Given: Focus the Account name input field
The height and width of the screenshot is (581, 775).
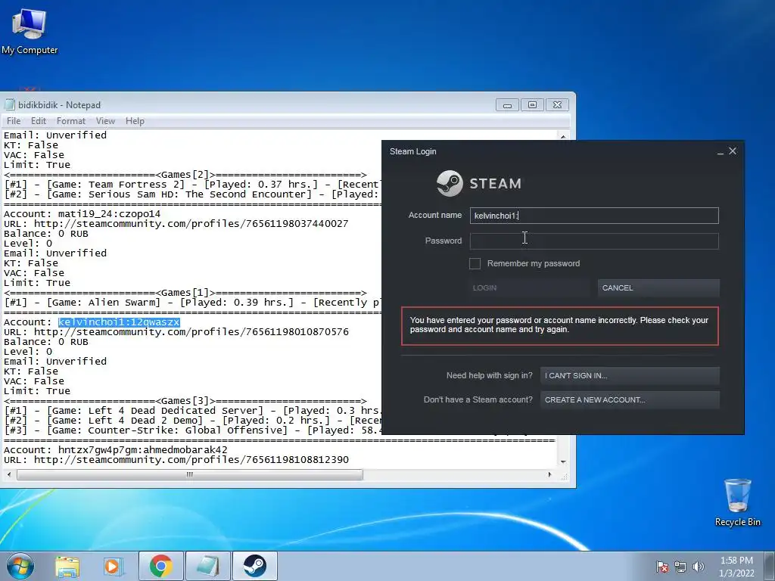Looking at the screenshot, I should click(x=594, y=216).
